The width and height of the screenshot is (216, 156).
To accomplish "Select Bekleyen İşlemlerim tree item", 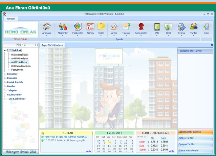I will [x=21, y=66].
